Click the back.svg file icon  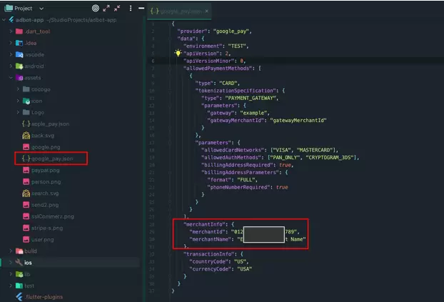coord(26,136)
